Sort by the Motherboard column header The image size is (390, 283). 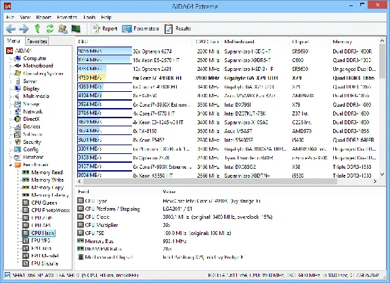coord(256,42)
